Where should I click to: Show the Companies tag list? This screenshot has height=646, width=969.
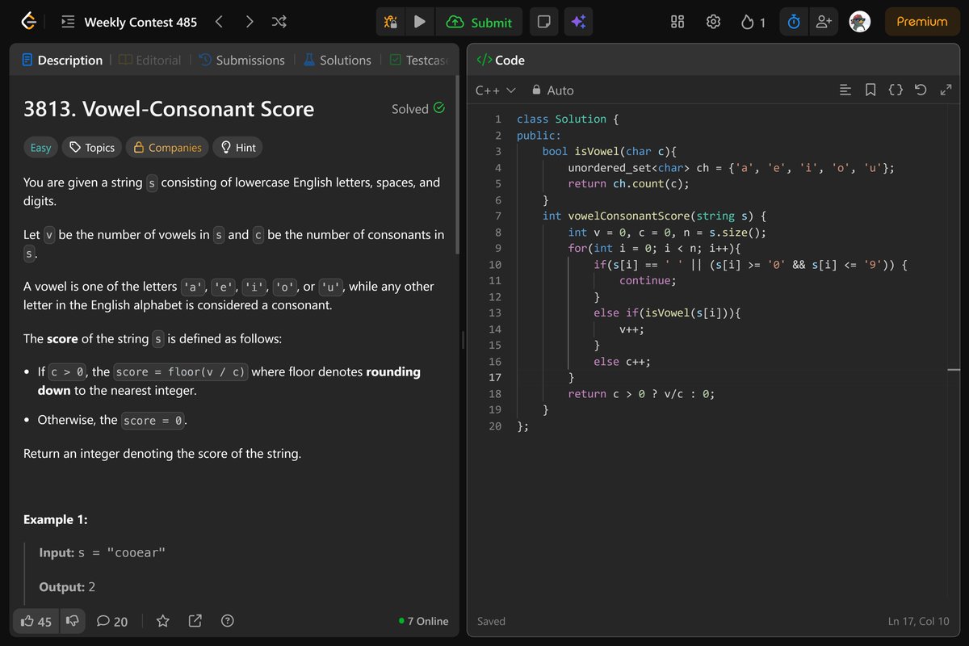coord(167,147)
